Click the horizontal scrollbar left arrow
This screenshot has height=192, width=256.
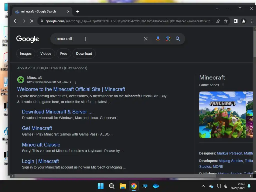coord(12,176)
